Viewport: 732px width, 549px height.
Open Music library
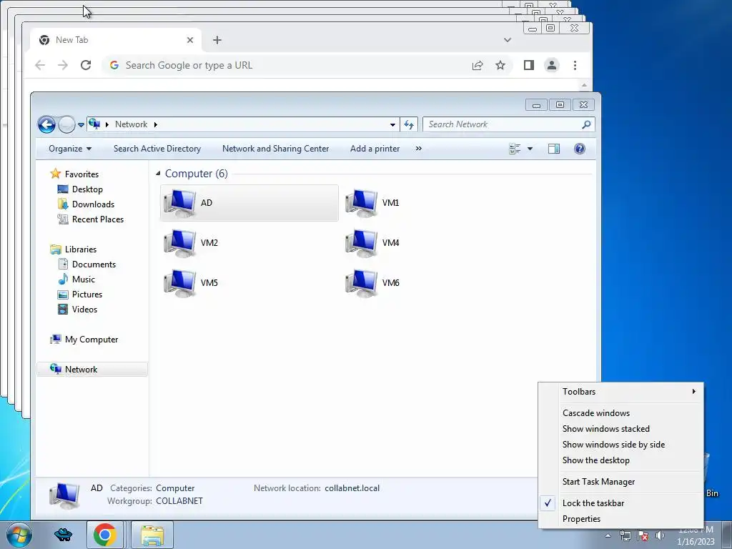[x=83, y=280]
